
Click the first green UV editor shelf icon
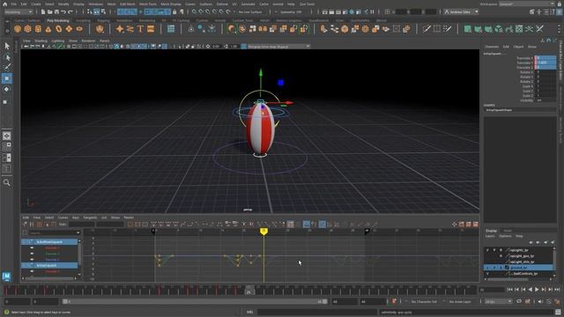[x=468, y=29]
